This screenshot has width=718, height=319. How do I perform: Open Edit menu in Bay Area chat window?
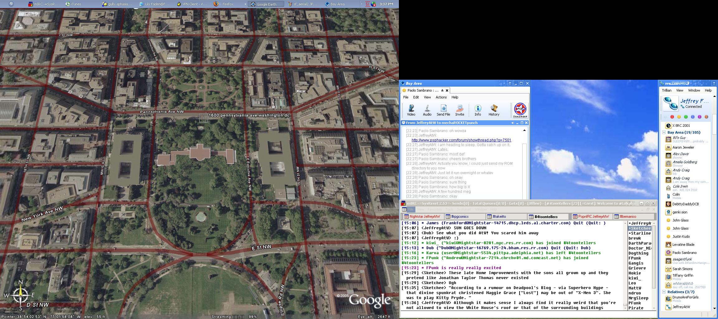point(416,97)
